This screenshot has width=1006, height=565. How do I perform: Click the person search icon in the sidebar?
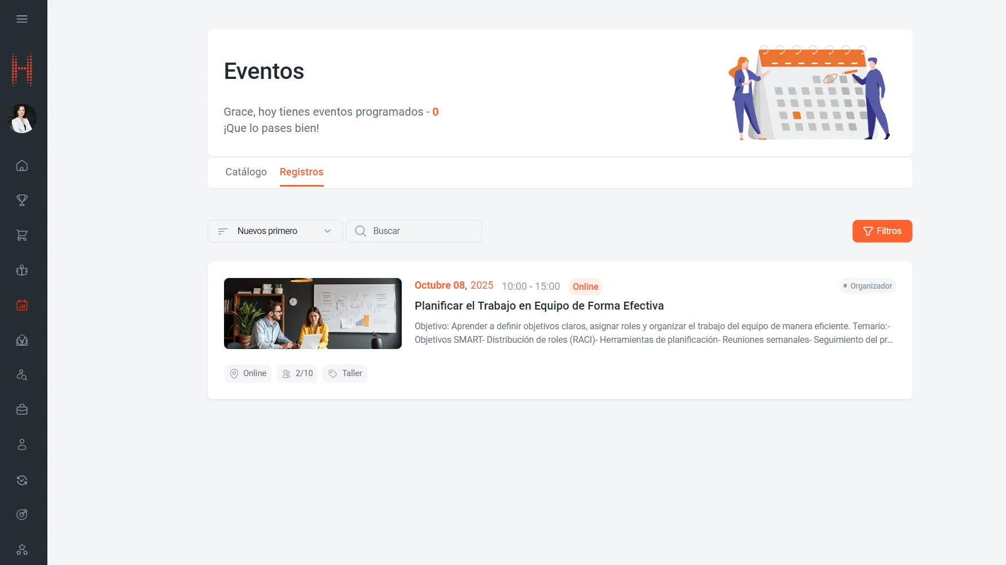click(22, 375)
